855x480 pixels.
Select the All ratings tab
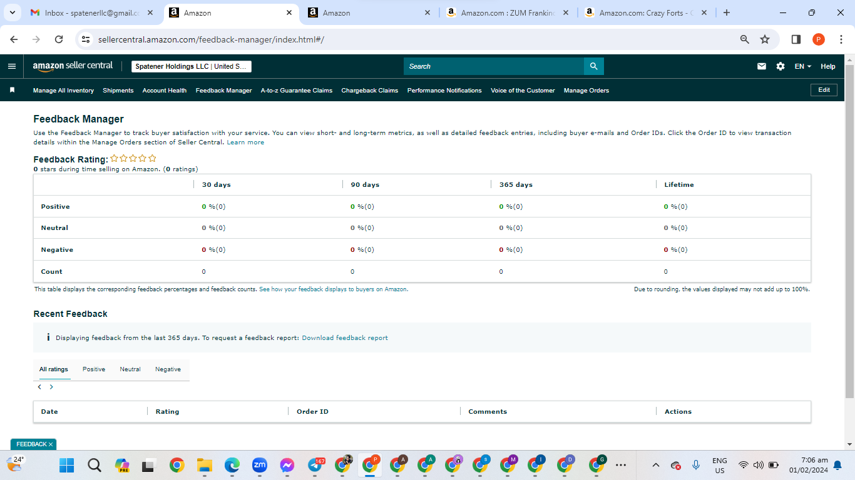pyautogui.click(x=54, y=369)
